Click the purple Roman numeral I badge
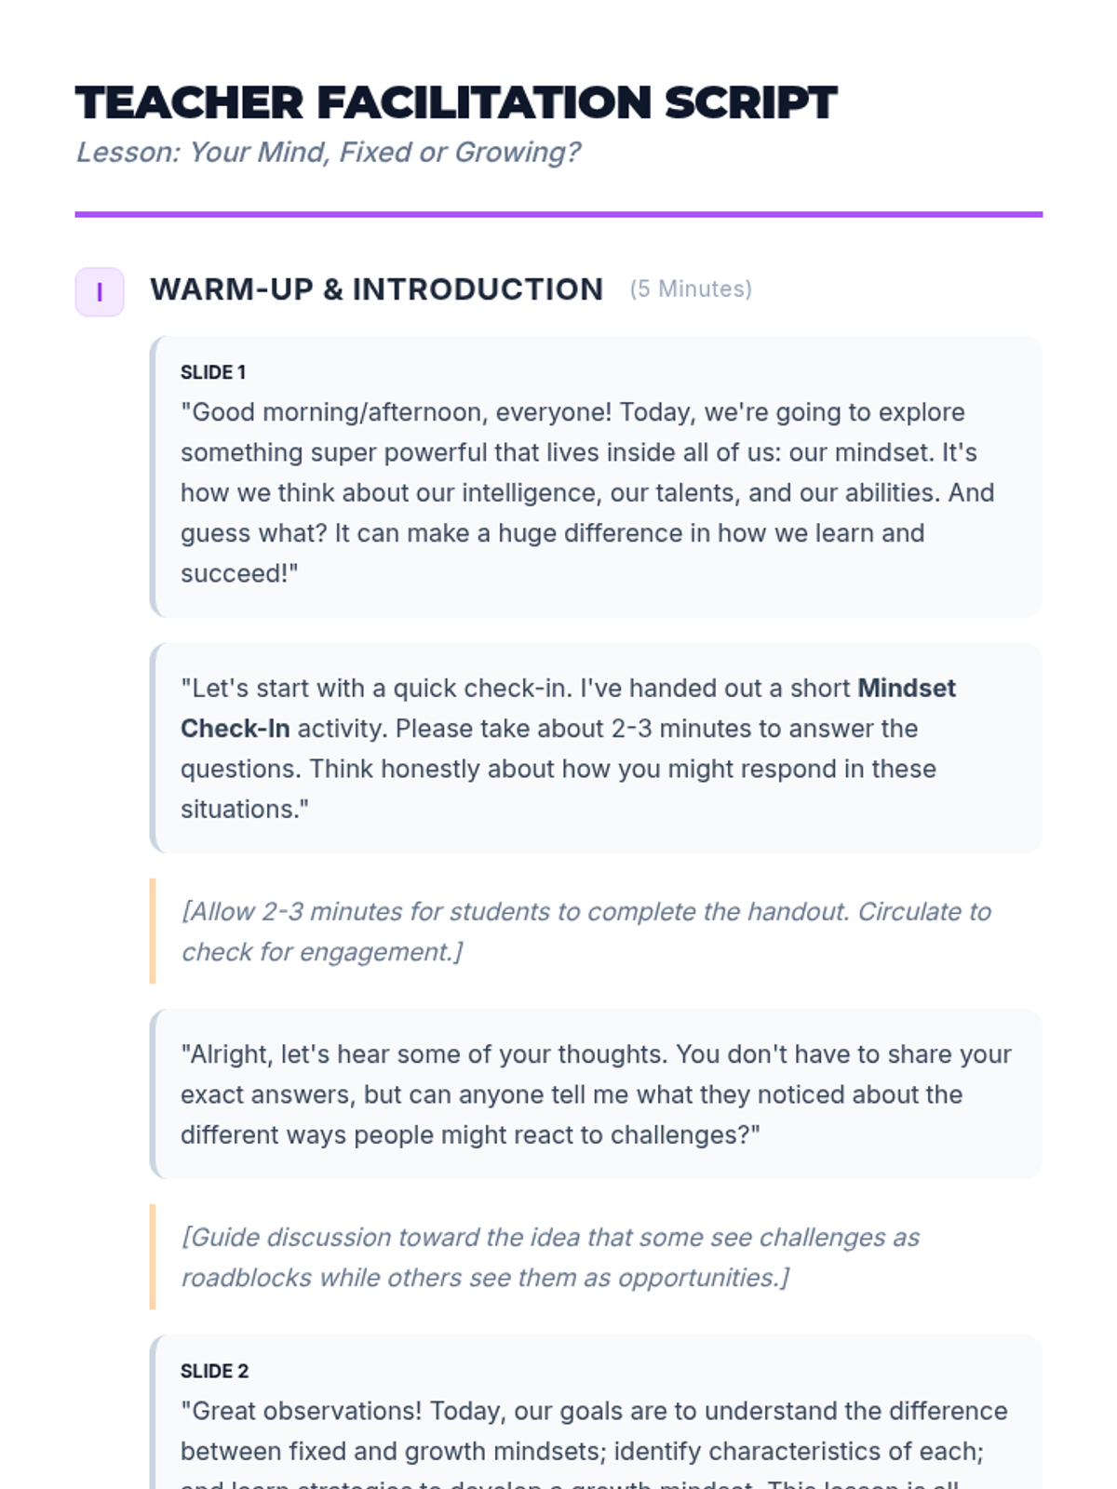Image resolution: width=1117 pixels, height=1489 pixels. (x=100, y=292)
